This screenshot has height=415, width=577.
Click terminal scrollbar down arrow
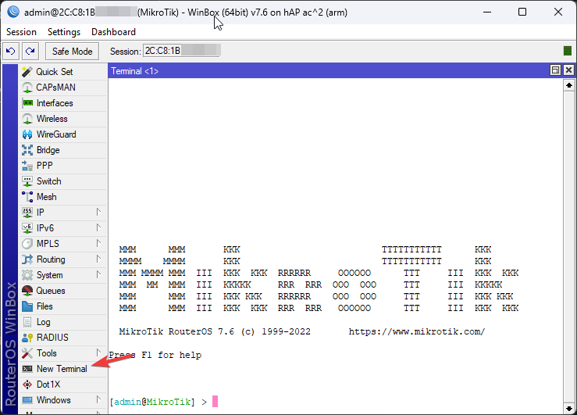[x=569, y=409]
